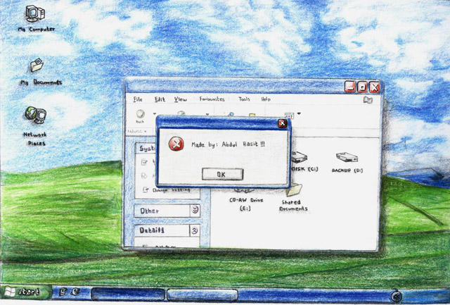Click the first quick launch icon
This screenshot has width=450, height=305.
[x=63, y=292]
